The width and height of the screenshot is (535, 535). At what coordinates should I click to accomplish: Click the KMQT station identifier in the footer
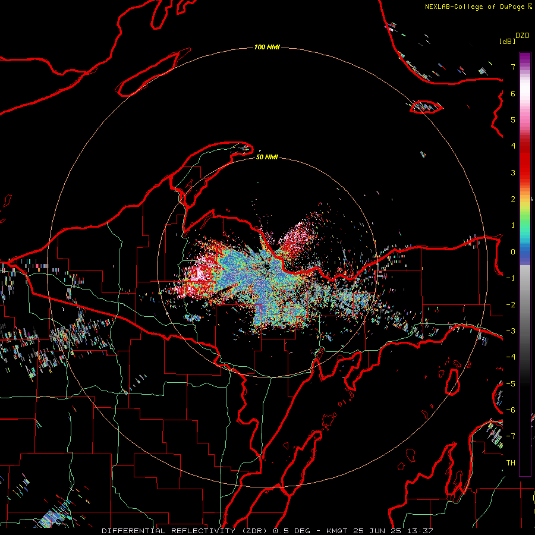pyautogui.click(x=337, y=531)
